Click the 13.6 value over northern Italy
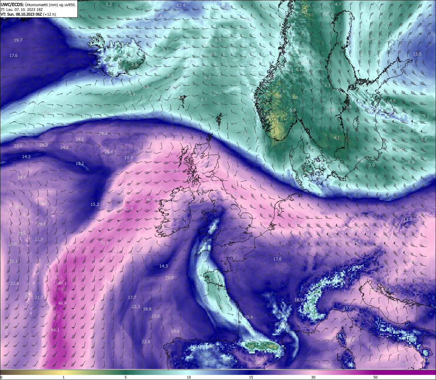 click(x=347, y=308)
